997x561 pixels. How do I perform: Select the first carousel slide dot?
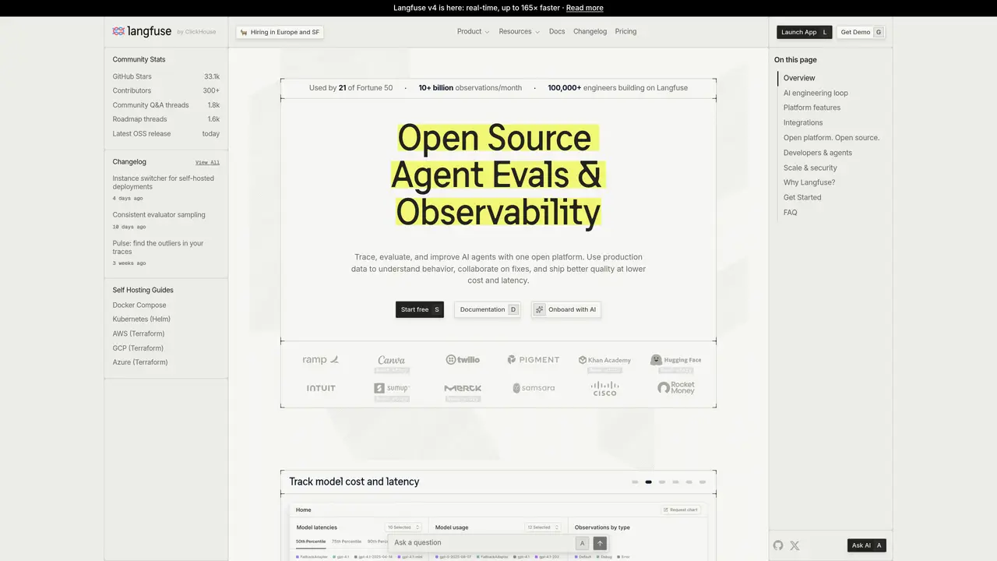pyautogui.click(x=635, y=482)
